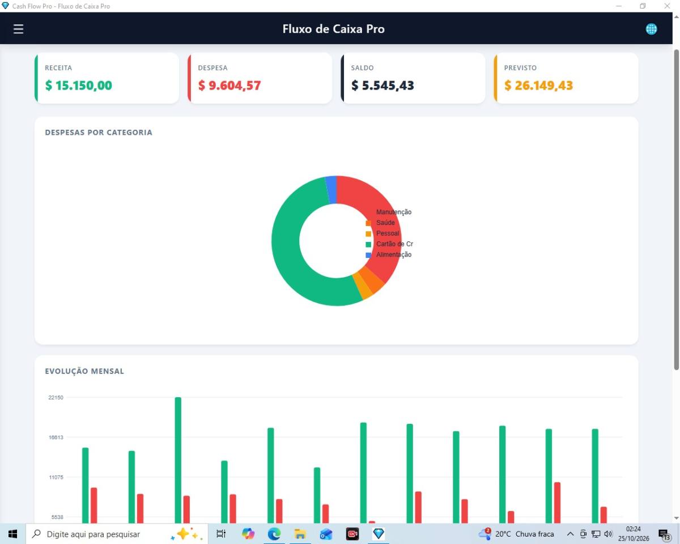Click the Cash Flow Pro title bar diamond icon
This screenshot has width=680, height=544.
click(6, 6)
